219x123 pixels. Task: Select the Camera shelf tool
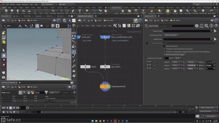(x=116, y=11)
